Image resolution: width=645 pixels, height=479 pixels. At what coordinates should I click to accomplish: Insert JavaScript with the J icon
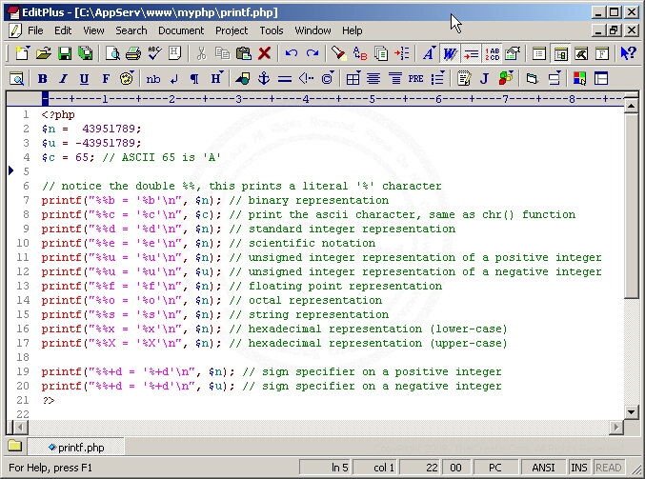point(484,78)
